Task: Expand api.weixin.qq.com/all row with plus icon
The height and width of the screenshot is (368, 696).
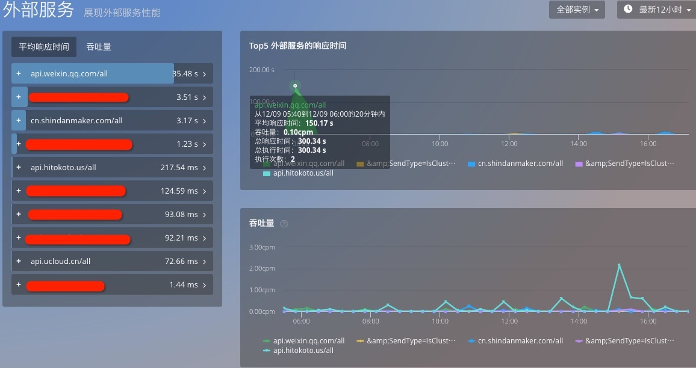Action: click(x=19, y=73)
